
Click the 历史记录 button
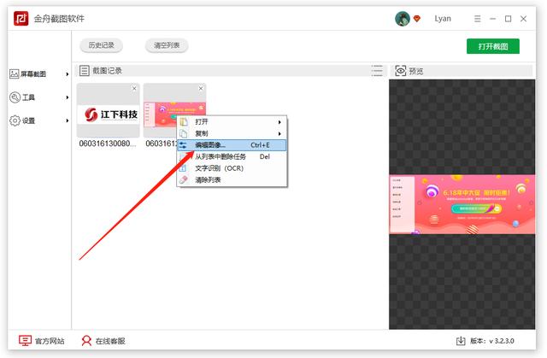(x=101, y=45)
